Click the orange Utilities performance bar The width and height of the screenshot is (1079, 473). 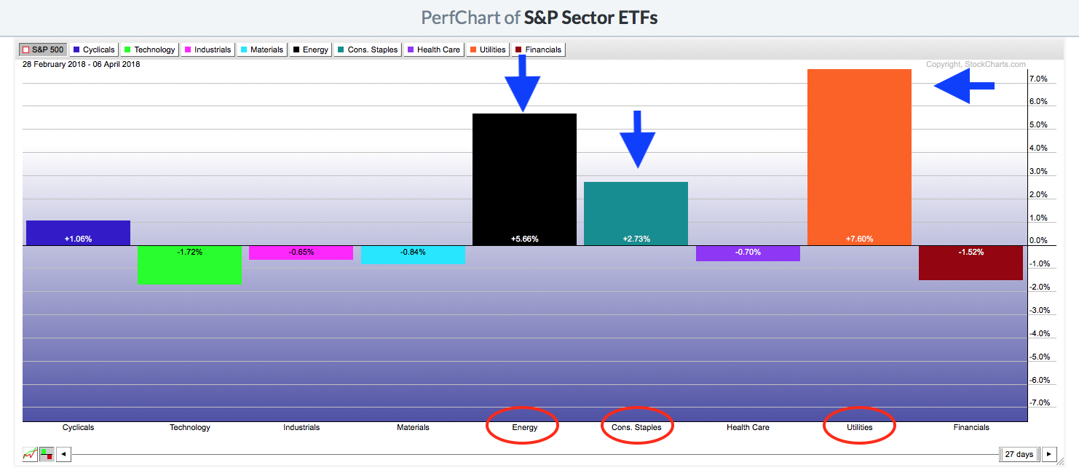pos(859,157)
